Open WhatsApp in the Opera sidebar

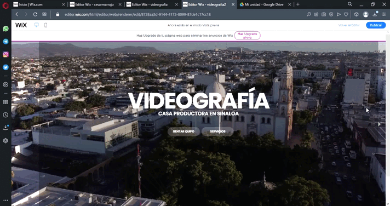click(x=5, y=28)
